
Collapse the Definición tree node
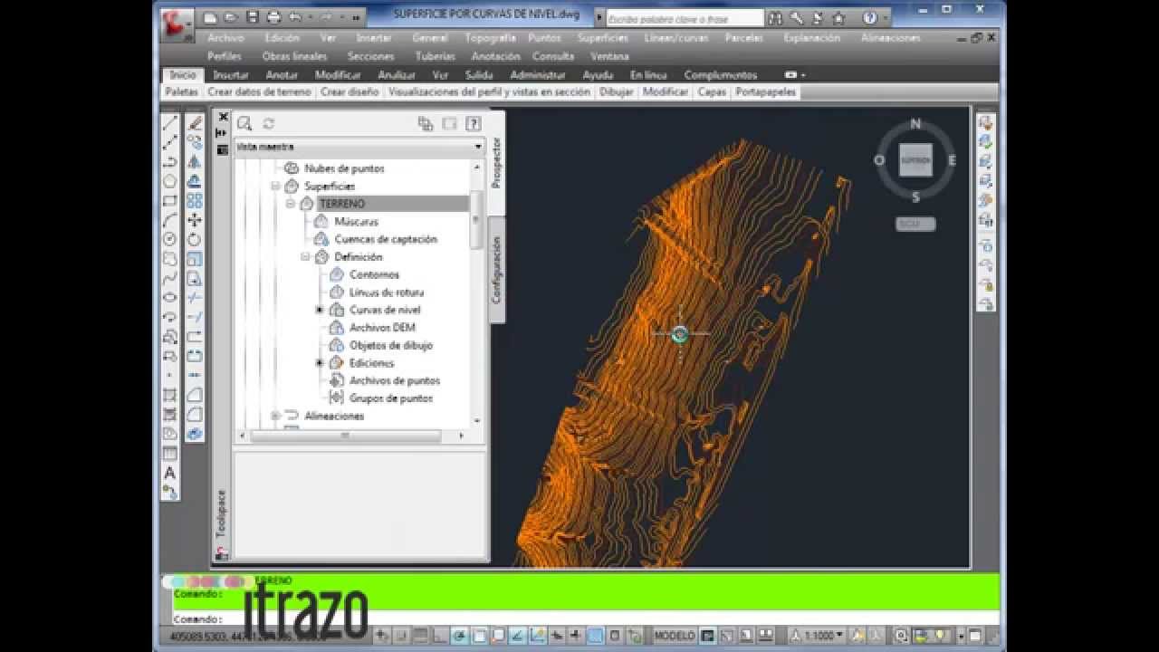click(x=306, y=256)
